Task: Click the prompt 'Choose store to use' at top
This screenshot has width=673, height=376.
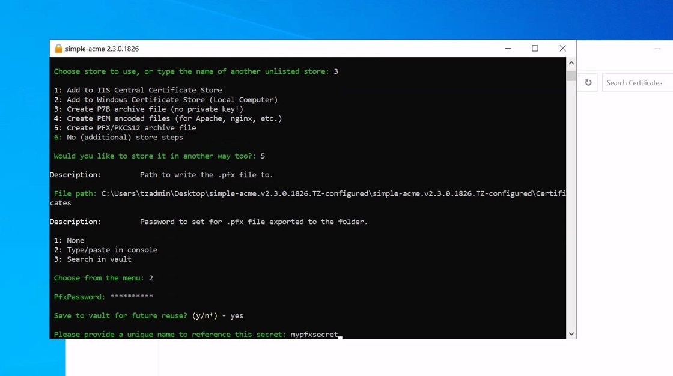Action: [192, 71]
